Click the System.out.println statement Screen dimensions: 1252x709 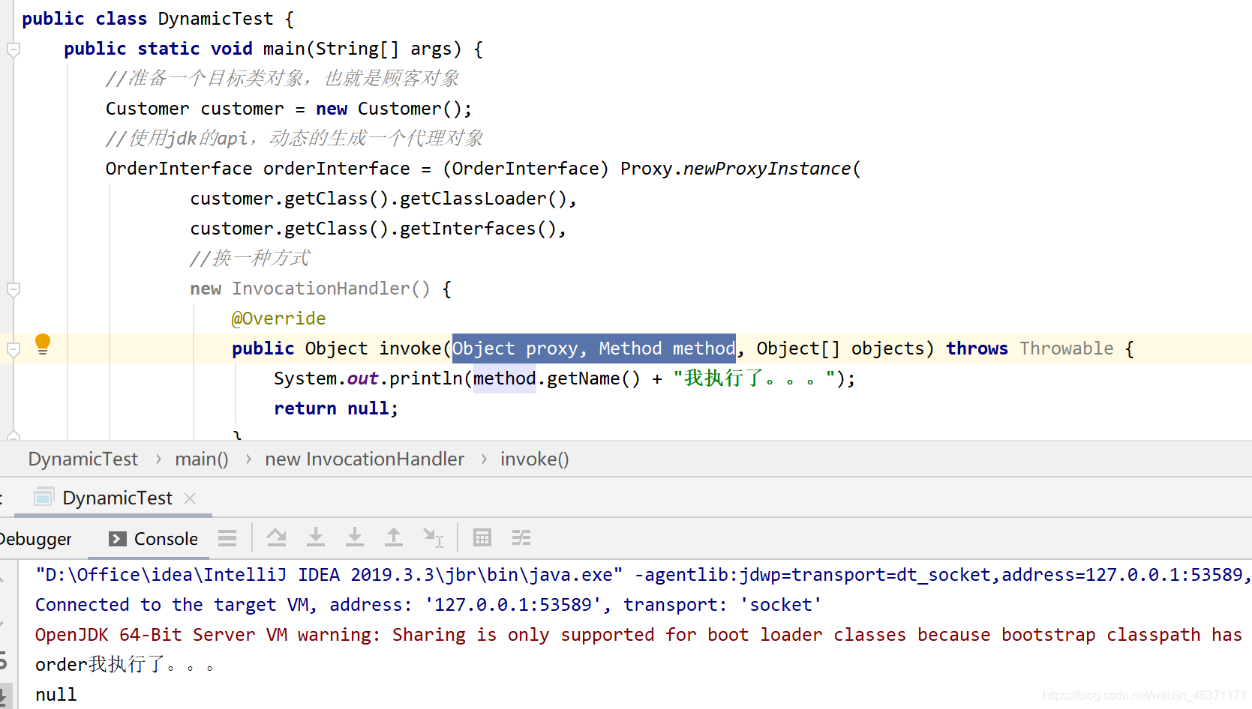pyautogui.click(x=564, y=378)
